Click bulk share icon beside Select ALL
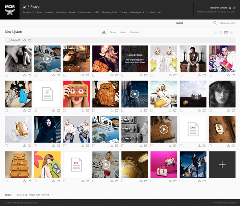This screenshot has width=240, height=206. click(30, 40)
